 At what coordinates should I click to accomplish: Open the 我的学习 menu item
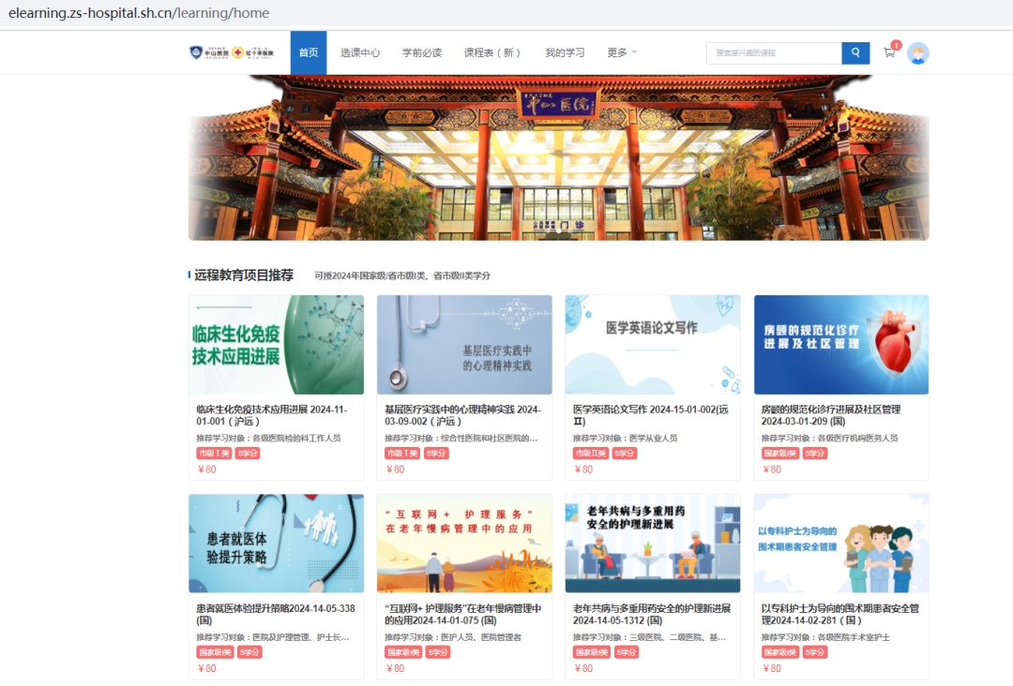[x=565, y=52]
